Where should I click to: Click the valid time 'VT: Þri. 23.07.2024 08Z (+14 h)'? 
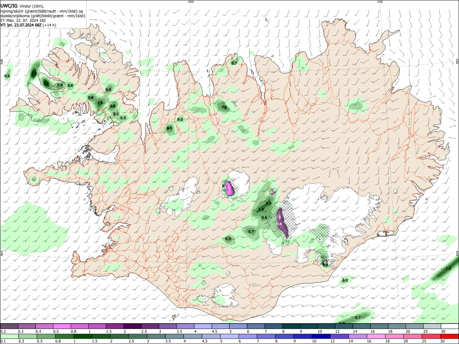(x=28, y=25)
